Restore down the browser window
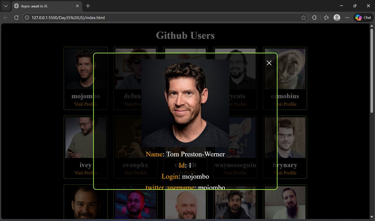Viewport: 375px width, 221px height. coord(355,6)
